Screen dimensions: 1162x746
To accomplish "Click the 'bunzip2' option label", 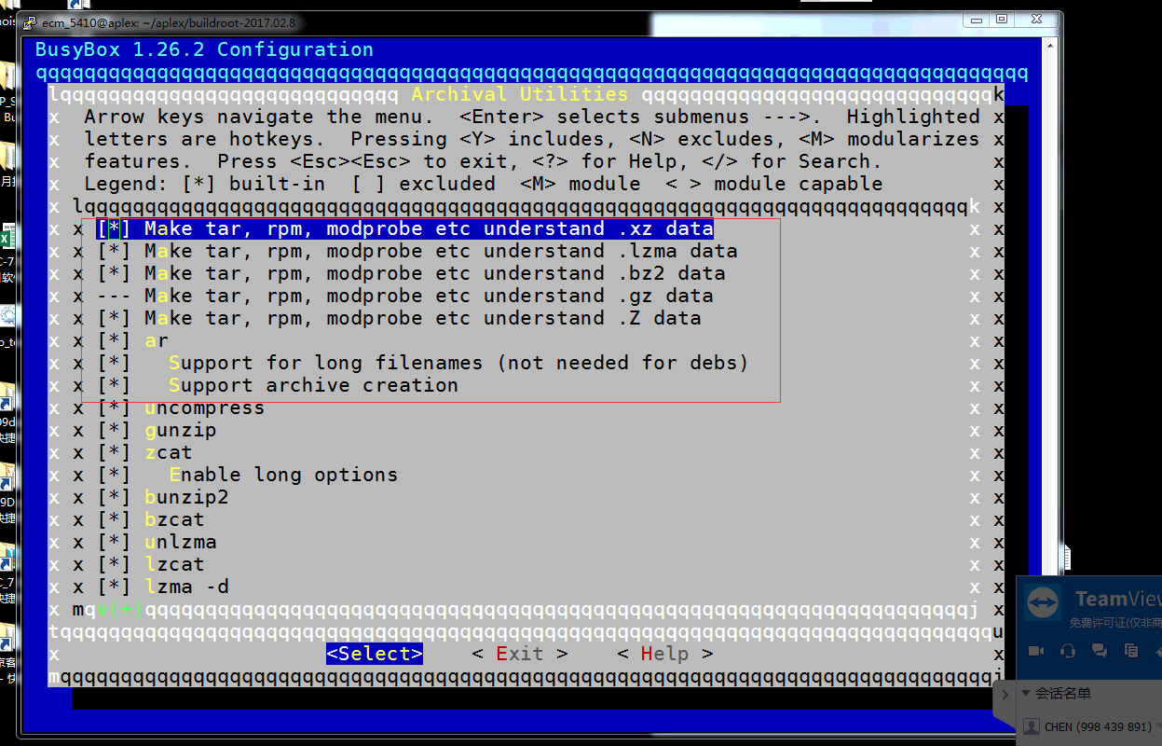I will 186,497.
